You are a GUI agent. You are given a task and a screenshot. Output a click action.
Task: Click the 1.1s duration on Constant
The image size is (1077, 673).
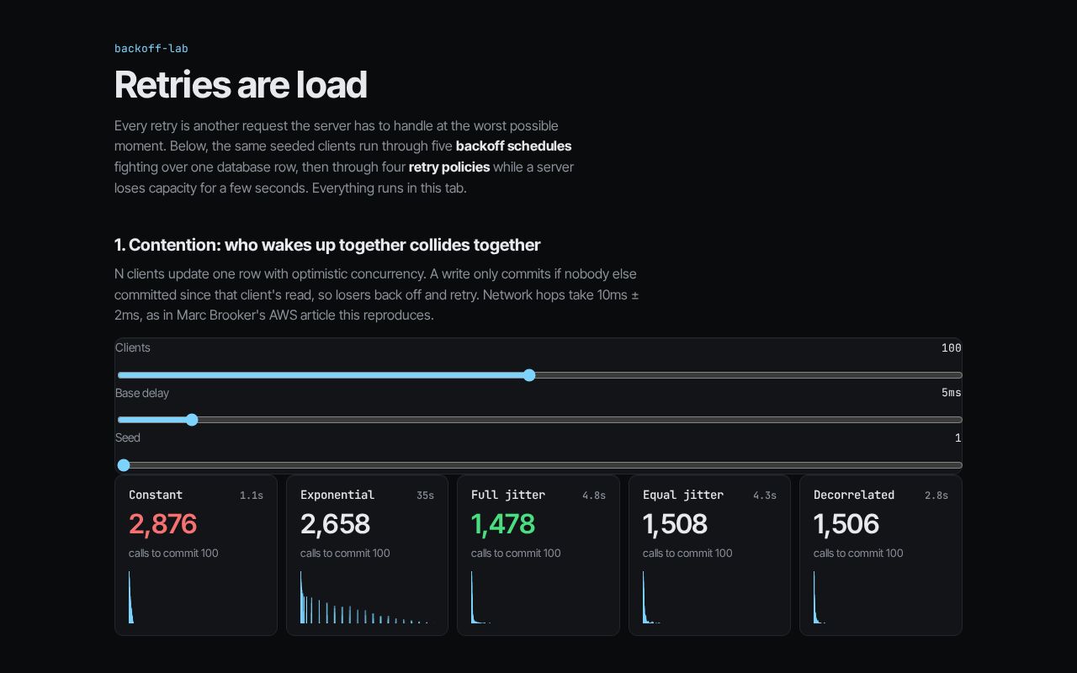point(252,495)
